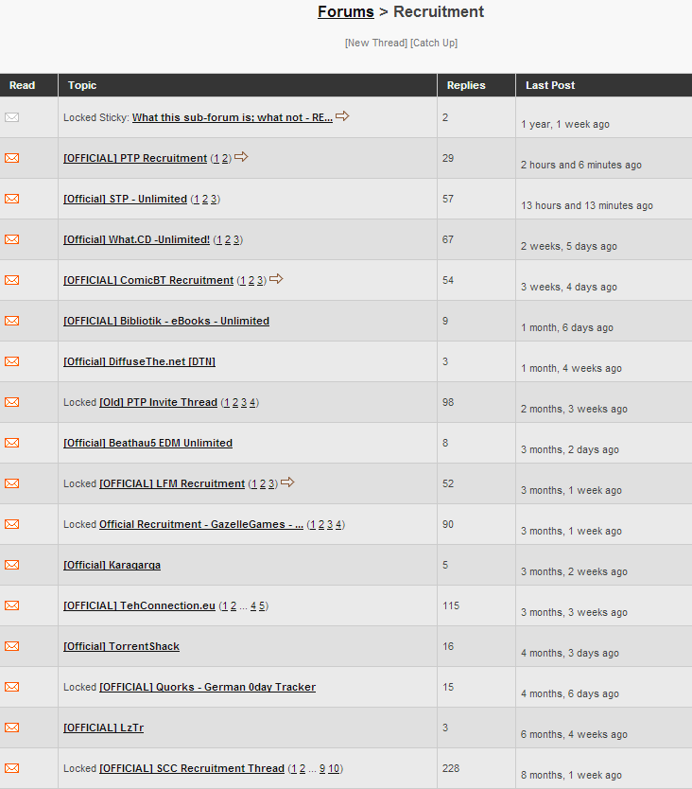Go to page 4 of GazelleGames thread
Image resolution: width=692 pixels, height=789 pixels.
(338, 525)
